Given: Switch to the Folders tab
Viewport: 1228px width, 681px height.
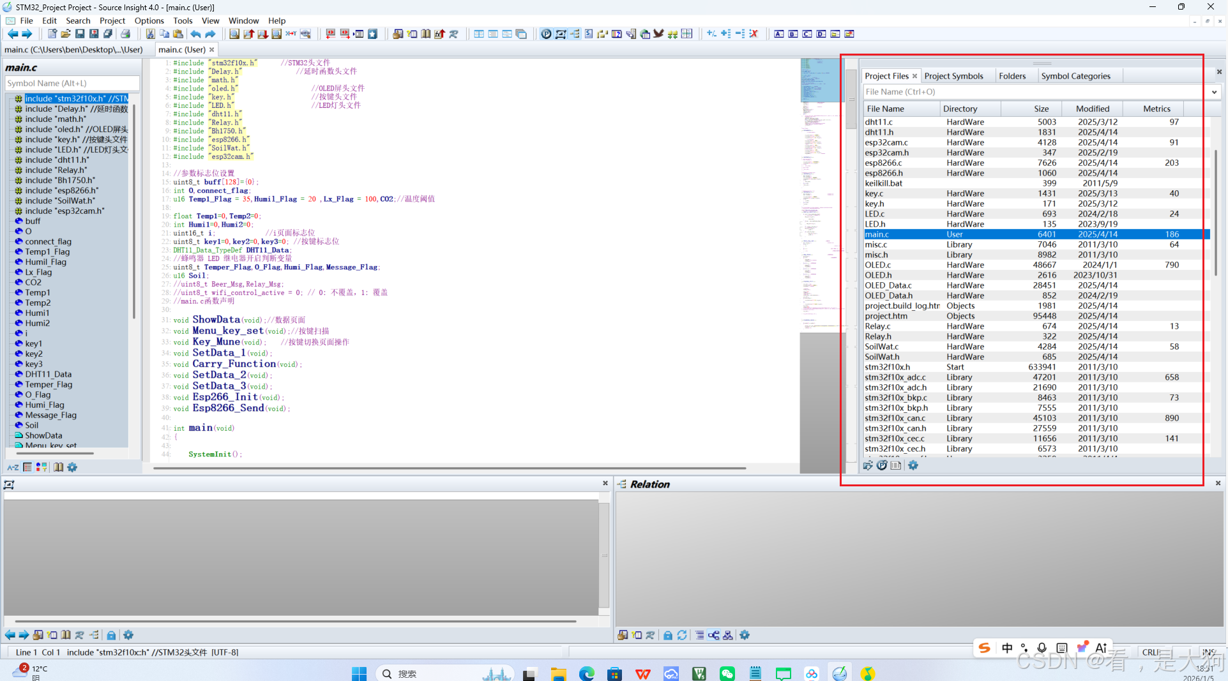Looking at the screenshot, I should (x=1012, y=76).
